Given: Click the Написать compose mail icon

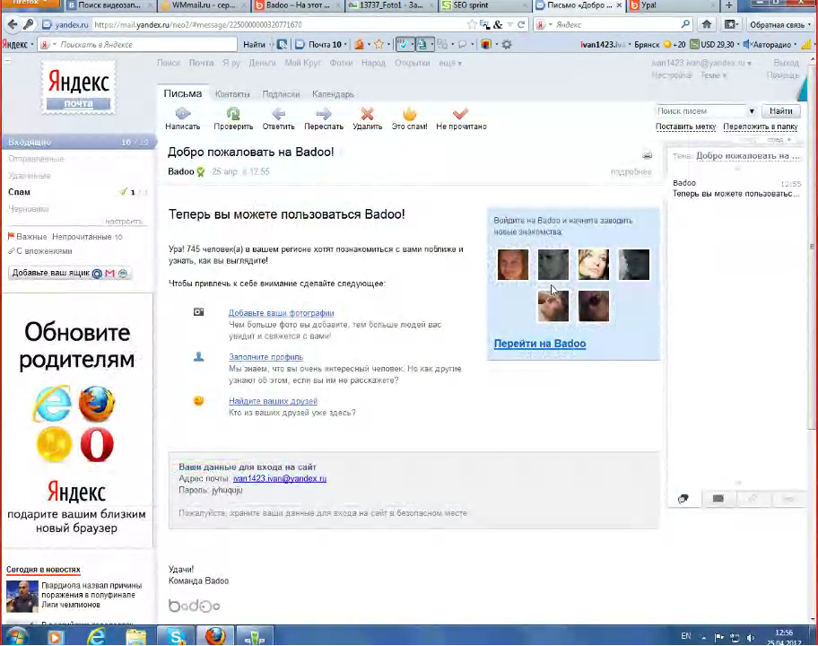Looking at the screenshot, I should (x=183, y=113).
